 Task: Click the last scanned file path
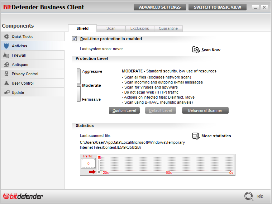pos(132,145)
